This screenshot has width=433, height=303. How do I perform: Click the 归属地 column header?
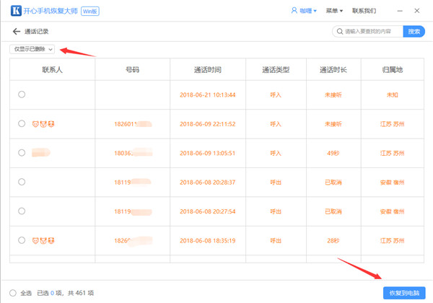(393, 69)
